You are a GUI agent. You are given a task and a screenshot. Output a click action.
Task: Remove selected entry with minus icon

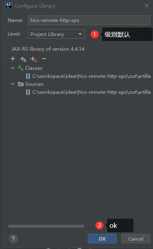44,59
